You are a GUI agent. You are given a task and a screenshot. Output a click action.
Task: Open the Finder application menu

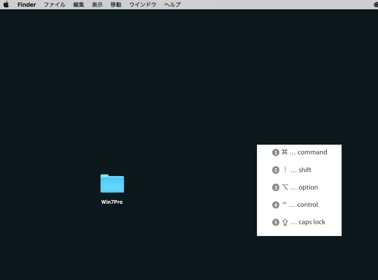pos(27,5)
